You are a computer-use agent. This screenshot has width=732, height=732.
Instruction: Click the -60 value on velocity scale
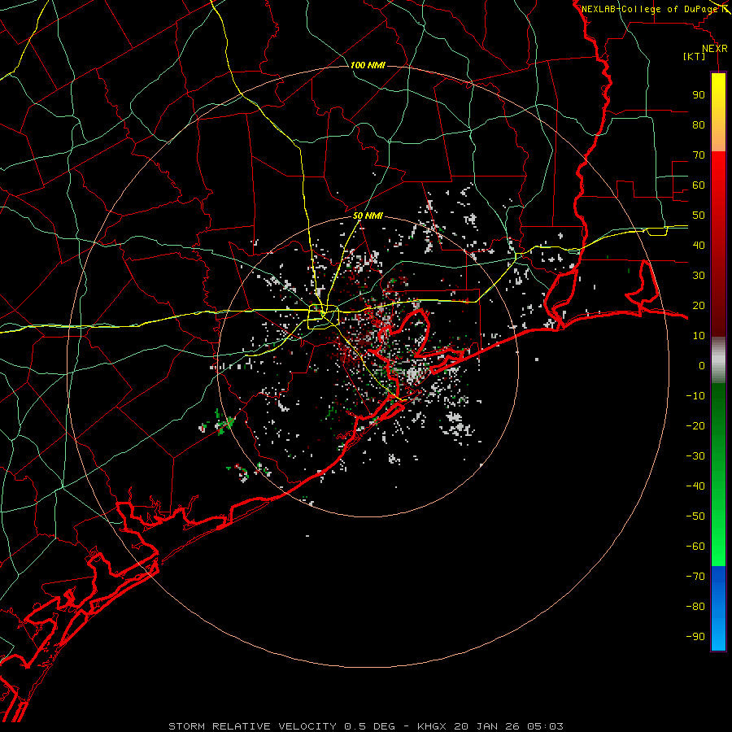(695, 547)
